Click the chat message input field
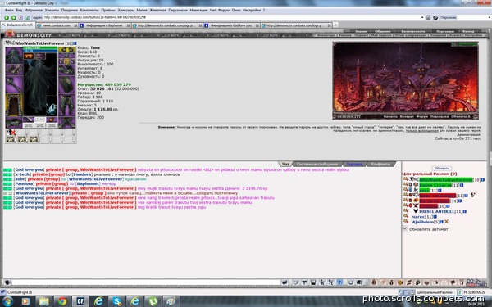The image size is (492, 307). 145,282
